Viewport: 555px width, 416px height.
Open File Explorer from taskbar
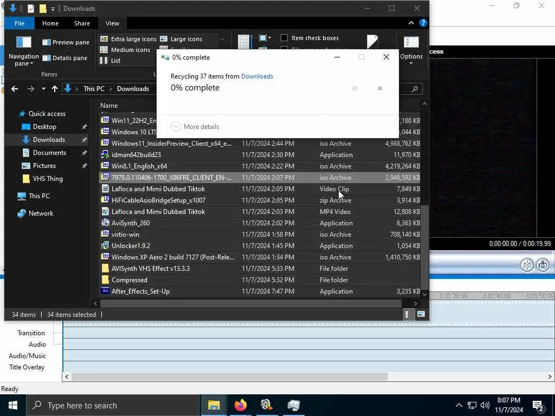click(x=214, y=405)
